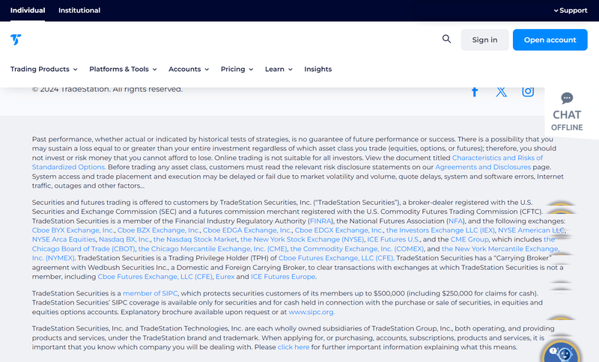Open the X (Twitter) social icon
Image resolution: width=599 pixels, height=362 pixels.
[501, 91]
